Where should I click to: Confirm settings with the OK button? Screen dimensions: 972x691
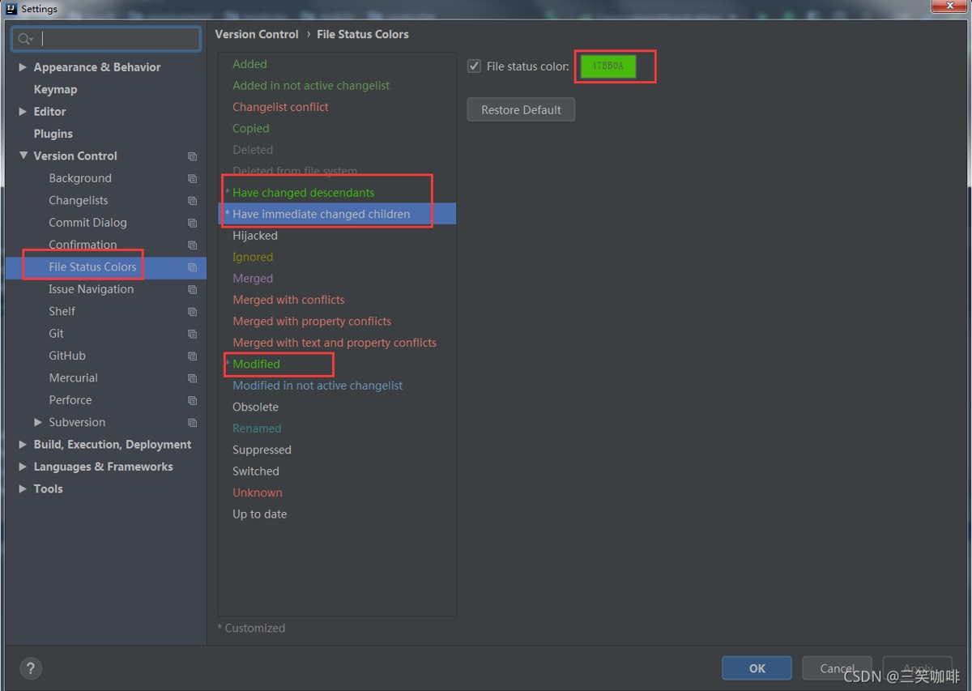point(757,668)
